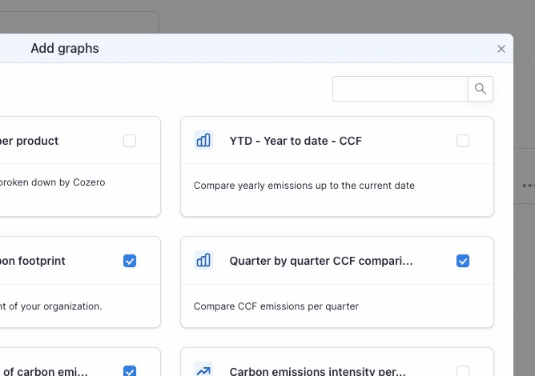Click the Quarter by quarter chart icon
This screenshot has width=535, height=376.
tap(203, 261)
